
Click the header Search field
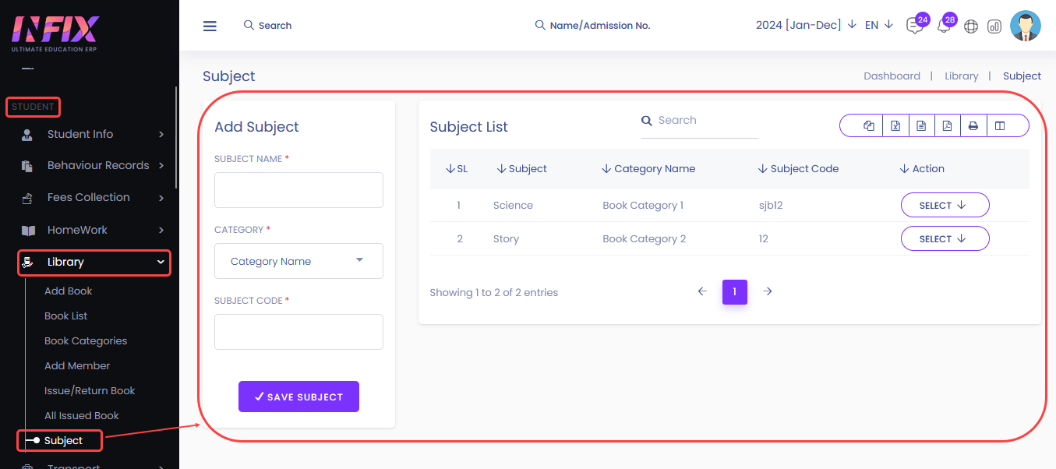click(x=275, y=25)
